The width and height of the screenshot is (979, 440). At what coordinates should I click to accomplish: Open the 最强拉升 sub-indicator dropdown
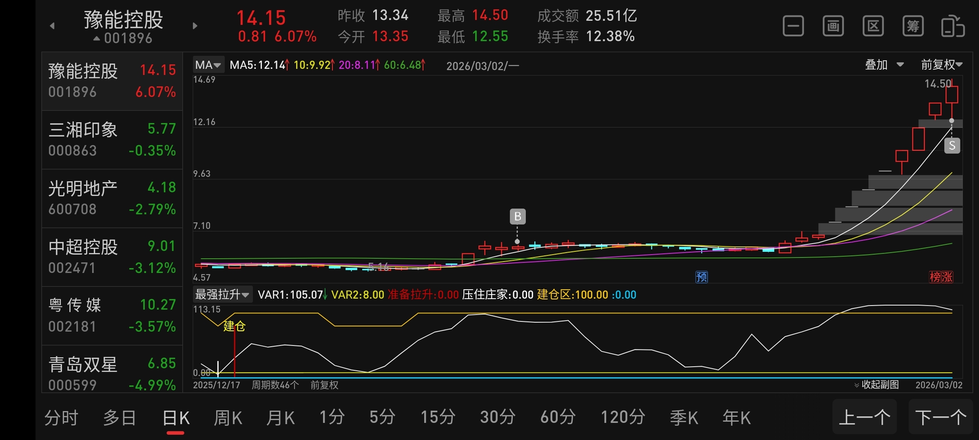[222, 294]
